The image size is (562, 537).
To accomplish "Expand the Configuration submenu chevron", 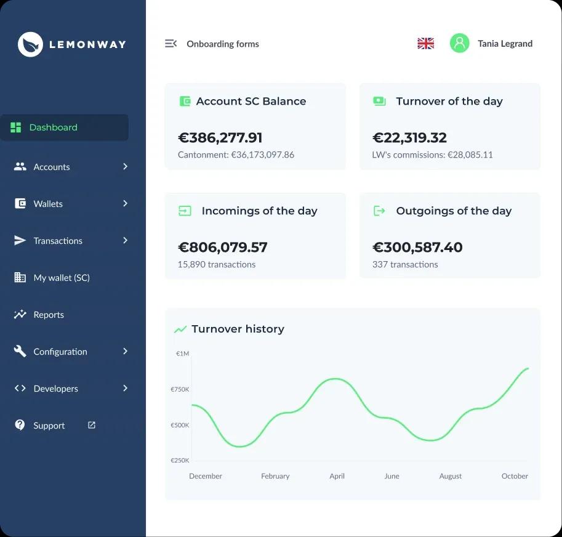I will pyautogui.click(x=125, y=352).
